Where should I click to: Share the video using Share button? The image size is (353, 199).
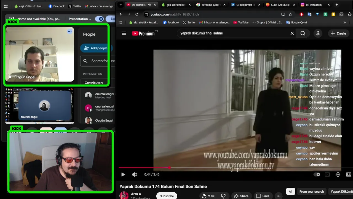[x=241, y=196]
